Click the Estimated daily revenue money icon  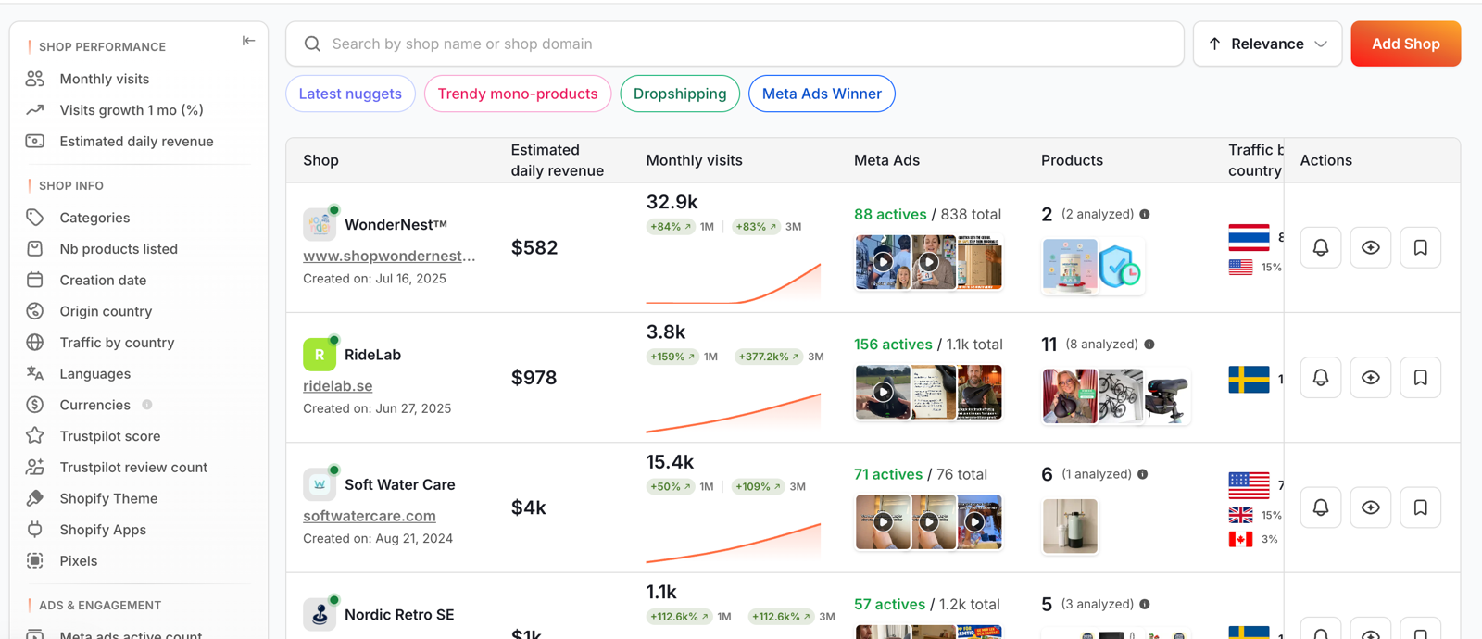coord(35,142)
